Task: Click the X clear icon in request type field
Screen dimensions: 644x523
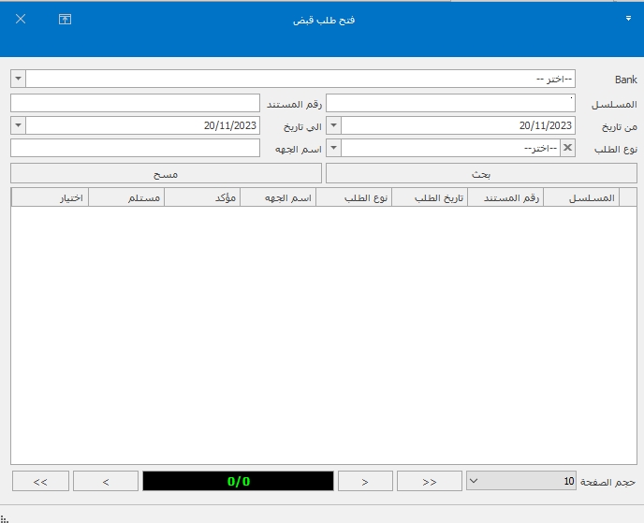Action: tap(567, 148)
